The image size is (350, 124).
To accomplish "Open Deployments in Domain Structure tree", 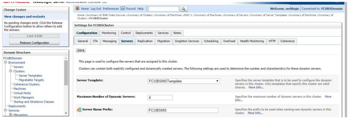I will click(17, 106).
